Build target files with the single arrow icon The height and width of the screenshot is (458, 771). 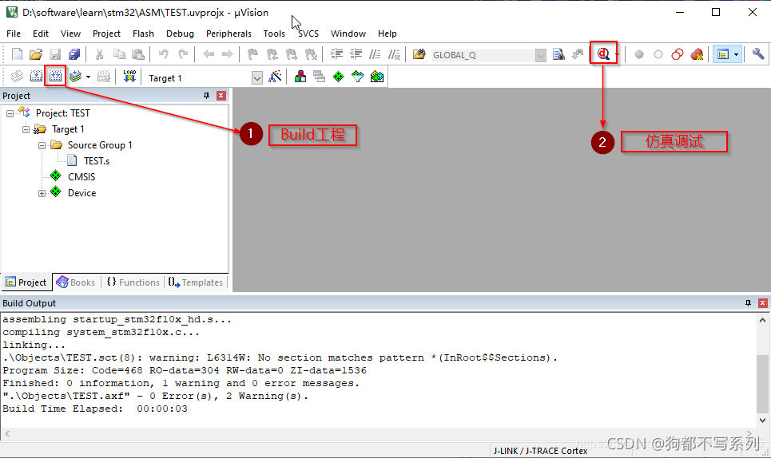(x=37, y=77)
